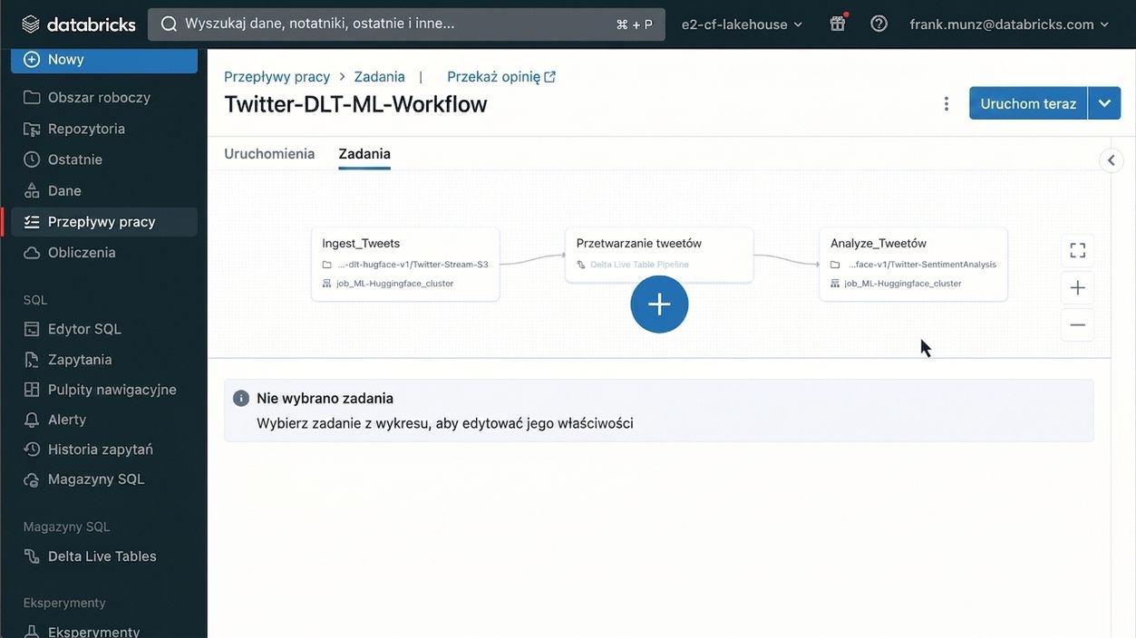
Task: Select the Analyze_Tweetów task node
Action: pos(913,265)
